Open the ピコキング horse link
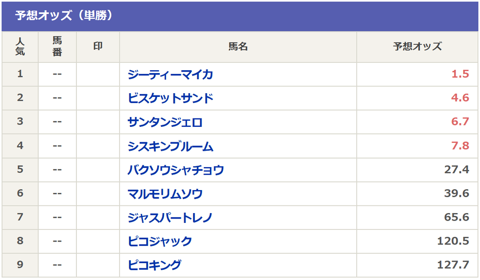Image resolution: width=480 pixels, height=280 pixels. click(154, 265)
